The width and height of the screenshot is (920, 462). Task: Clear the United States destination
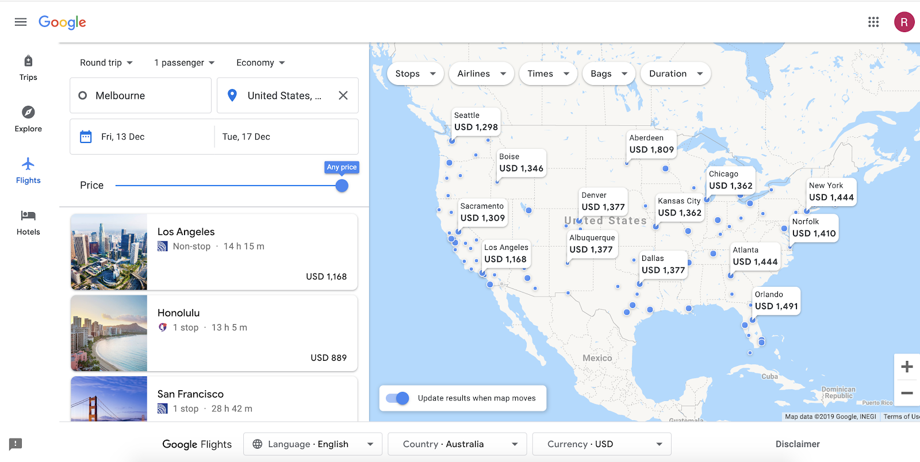(343, 95)
